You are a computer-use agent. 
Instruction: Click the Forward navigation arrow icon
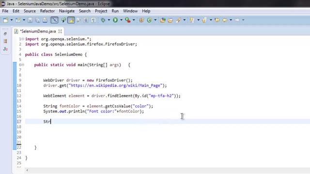pos(237,20)
